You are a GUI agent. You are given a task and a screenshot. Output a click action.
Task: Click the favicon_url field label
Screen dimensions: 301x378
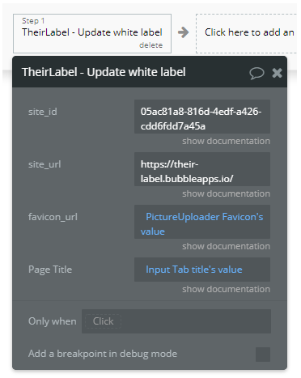click(x=53, y=217)
